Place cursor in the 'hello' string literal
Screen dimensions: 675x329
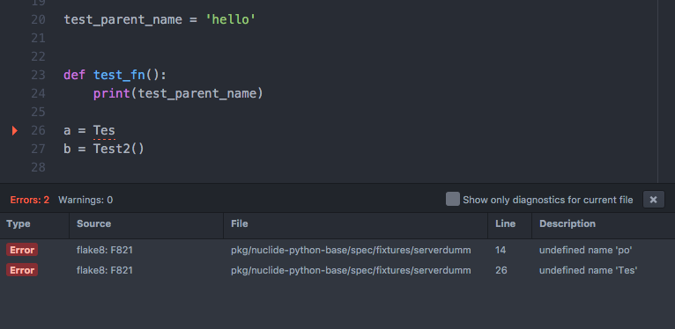tap(230, 19)
